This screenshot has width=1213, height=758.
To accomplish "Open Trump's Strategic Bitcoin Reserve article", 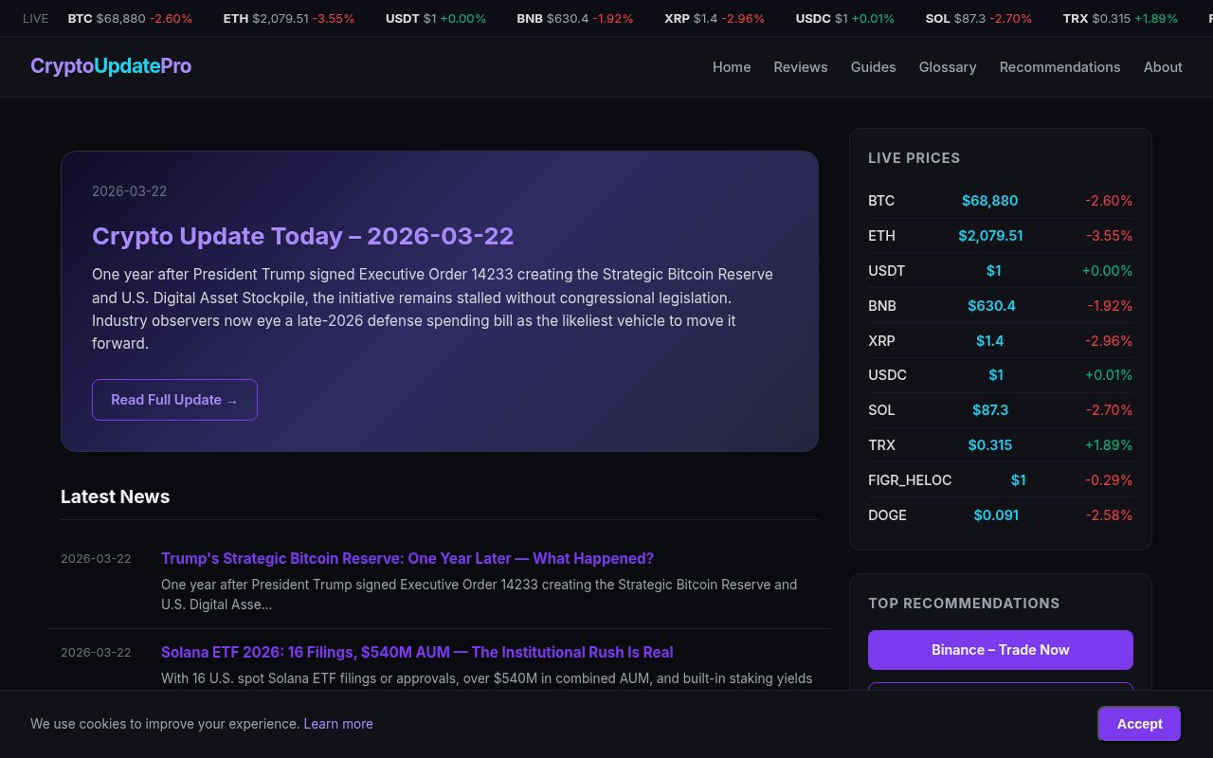I will pyautogui.click(x=407, y=559).
